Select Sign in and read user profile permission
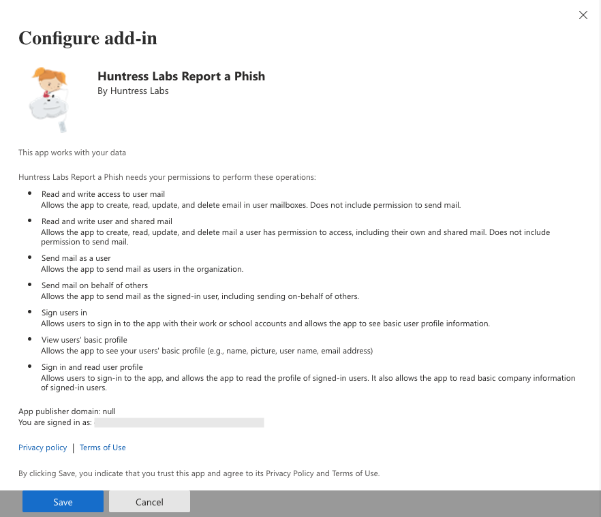The height and width of the screenshot is (517, 601). pos(92,366)
